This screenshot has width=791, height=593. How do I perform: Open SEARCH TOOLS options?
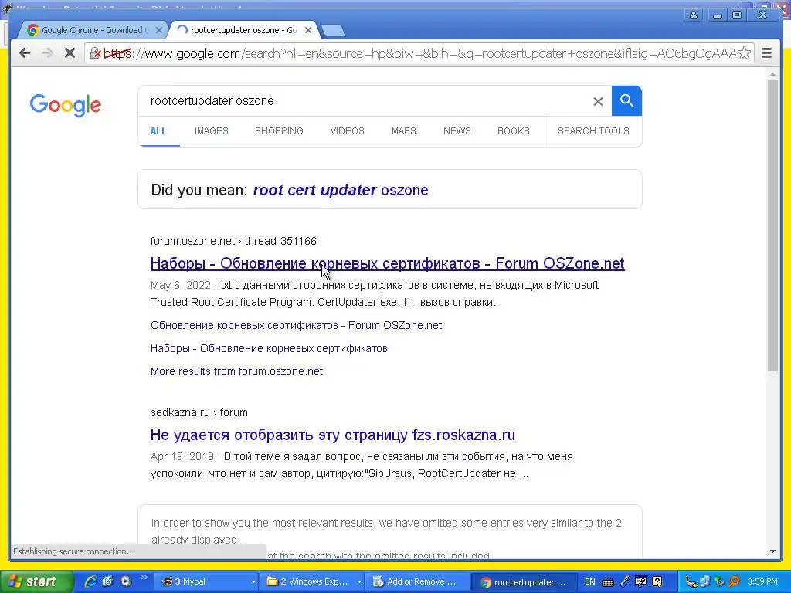click(593, 131)
